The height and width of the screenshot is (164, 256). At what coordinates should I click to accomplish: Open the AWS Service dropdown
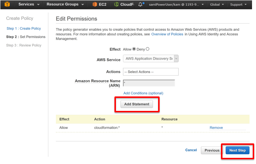151,59
